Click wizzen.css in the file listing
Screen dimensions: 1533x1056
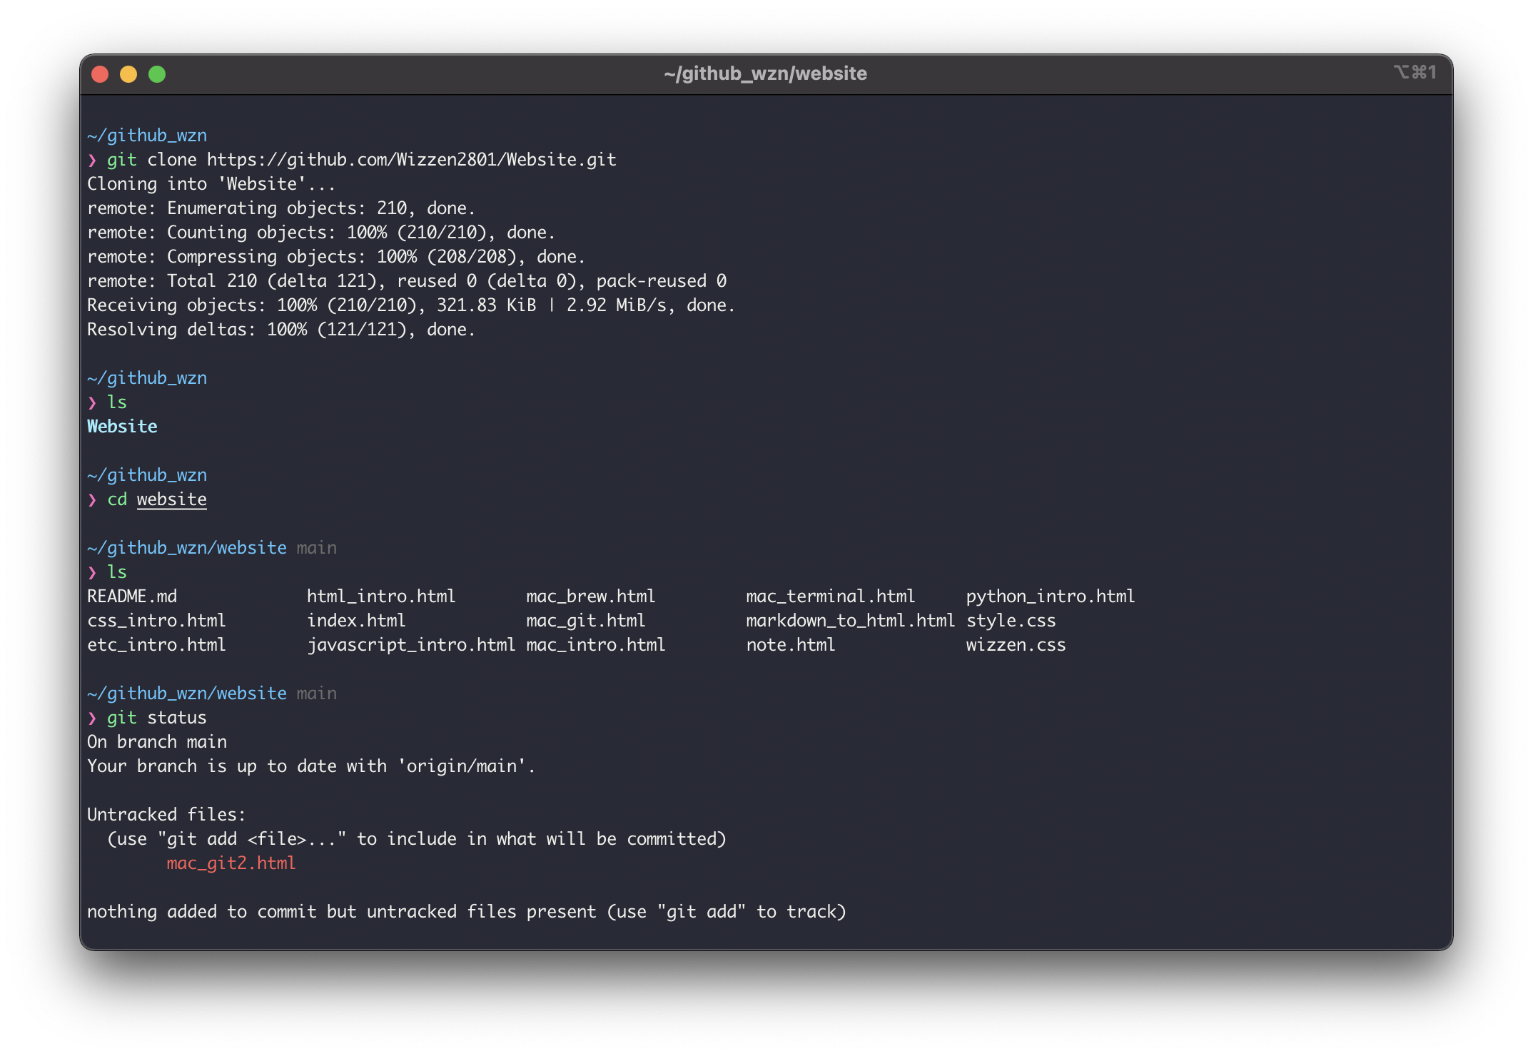[1016, 645]
